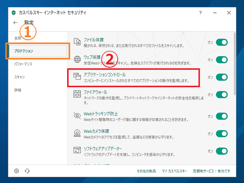Toggle the Webトラッキング防止 switch

[x=222, y=116]
